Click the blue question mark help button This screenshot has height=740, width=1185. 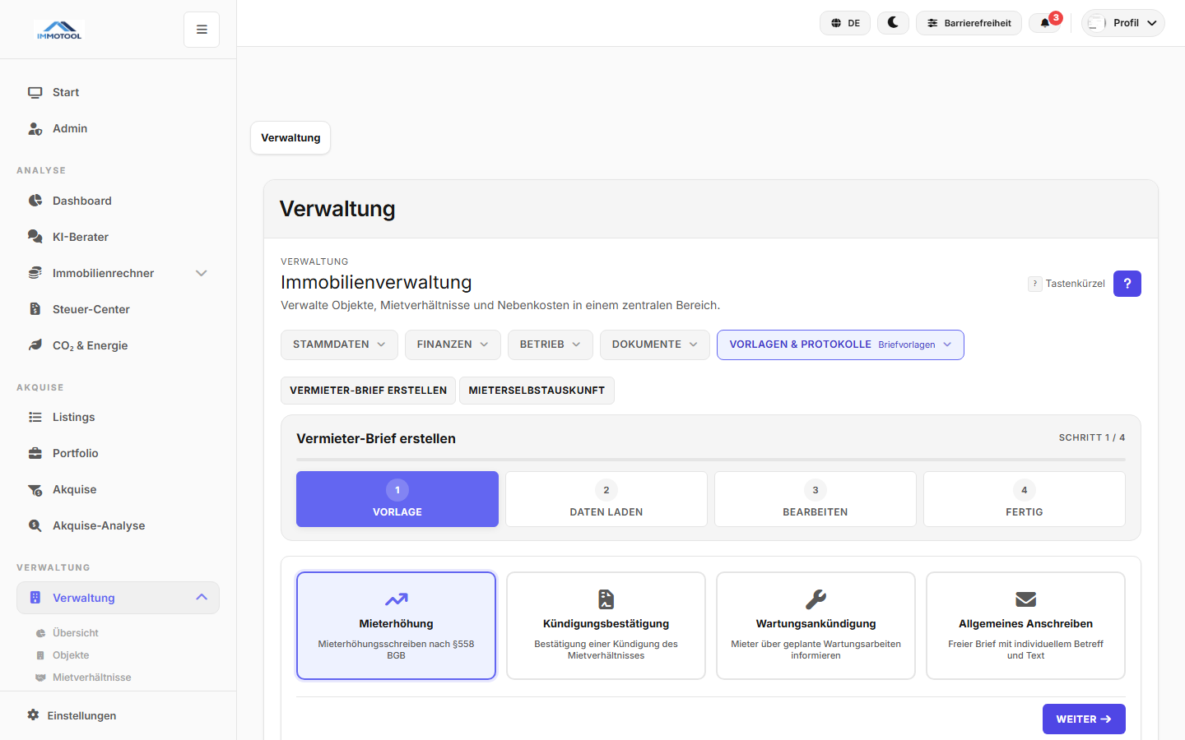(x=1127, y=284)
